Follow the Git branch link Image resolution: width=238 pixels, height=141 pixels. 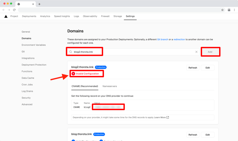coord(162,39)
